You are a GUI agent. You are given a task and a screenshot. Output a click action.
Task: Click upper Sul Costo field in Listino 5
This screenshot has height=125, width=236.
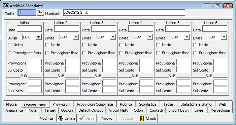(183, 69)
